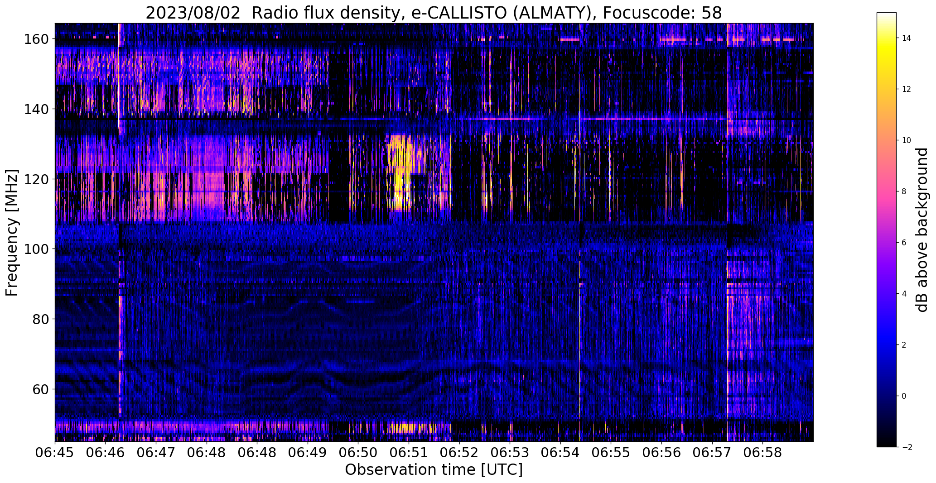The width and height of the screenshot is (936, 483).
Task: Click the plot title mentioning e-CALLISTO (ALMATY)
Action: (434, 13)
